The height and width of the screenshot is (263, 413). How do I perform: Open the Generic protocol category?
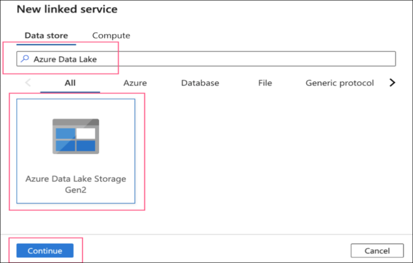pos(340,83)
